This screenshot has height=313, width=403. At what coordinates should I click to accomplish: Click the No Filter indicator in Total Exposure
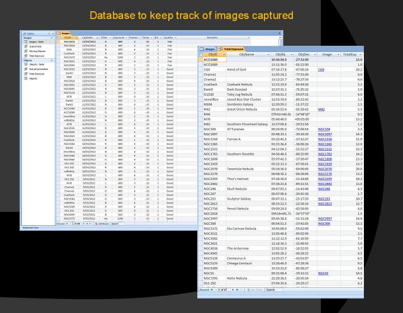click(255, 290)
